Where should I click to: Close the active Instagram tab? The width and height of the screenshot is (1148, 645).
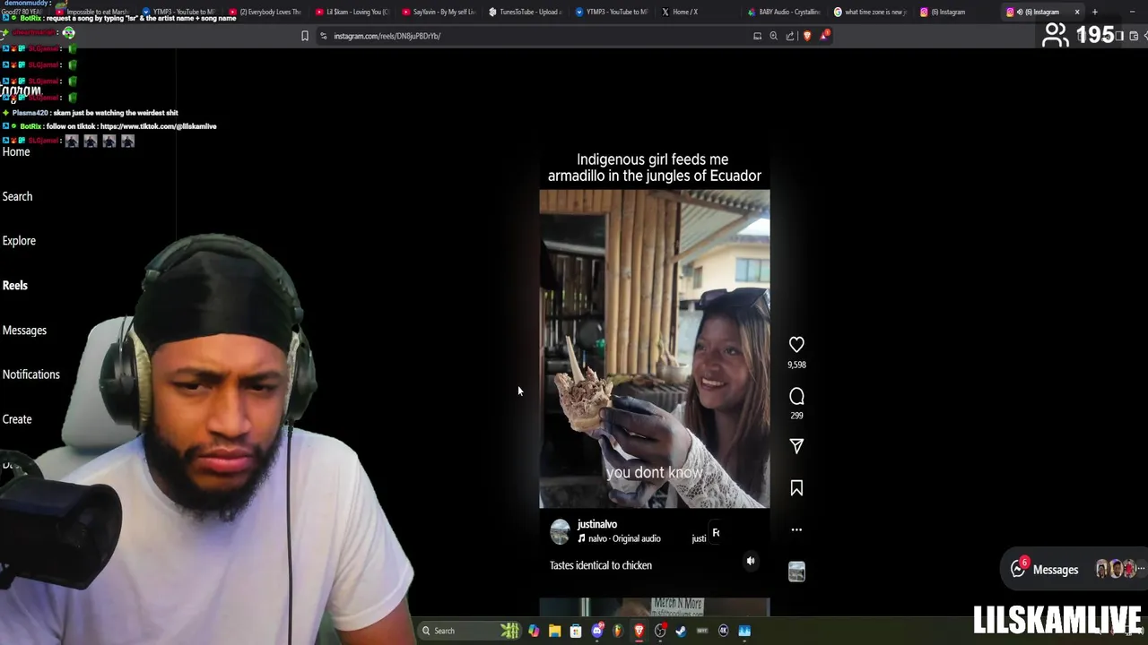tap(1077, 12)
